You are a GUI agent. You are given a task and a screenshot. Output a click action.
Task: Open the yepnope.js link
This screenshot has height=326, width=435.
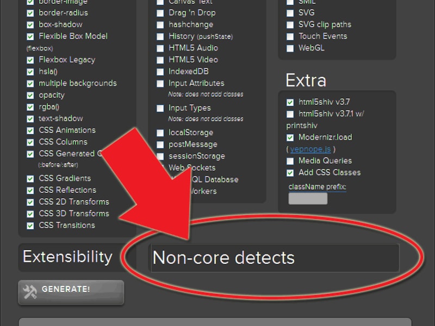tap(310, 148)
